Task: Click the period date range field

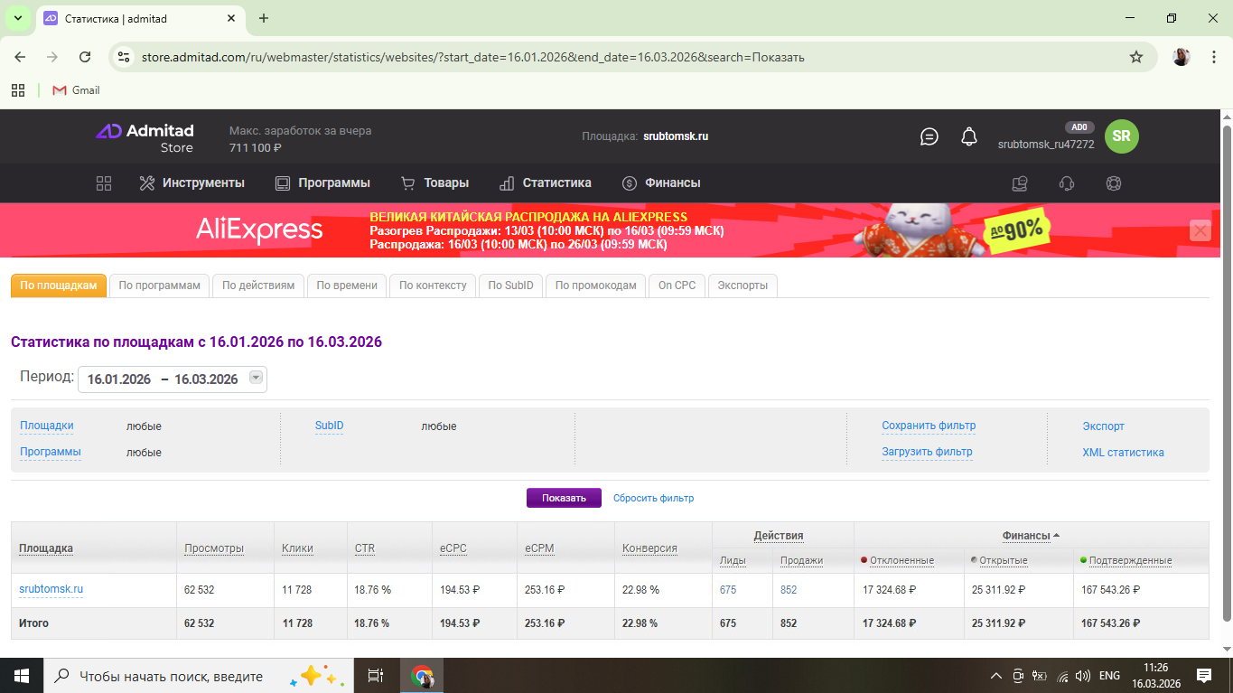Action: [x=173, y=379]
